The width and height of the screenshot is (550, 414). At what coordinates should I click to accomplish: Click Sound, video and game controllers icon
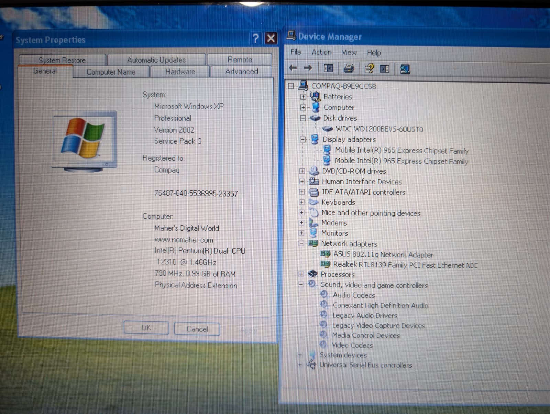[312, 284]
